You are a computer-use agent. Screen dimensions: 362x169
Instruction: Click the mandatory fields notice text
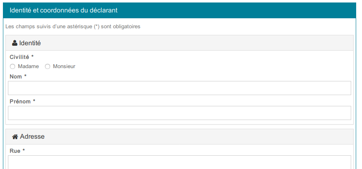tap(73, 27)
